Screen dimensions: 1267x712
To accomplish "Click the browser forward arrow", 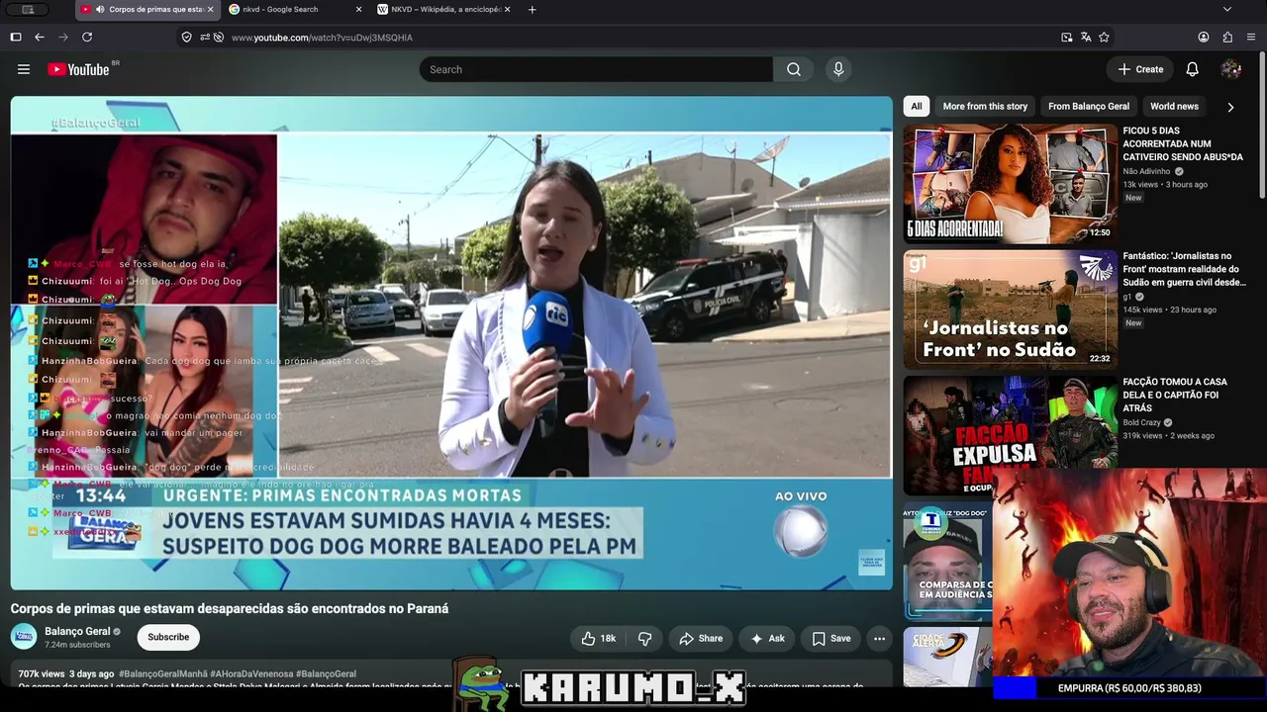I will click(63, 38).
